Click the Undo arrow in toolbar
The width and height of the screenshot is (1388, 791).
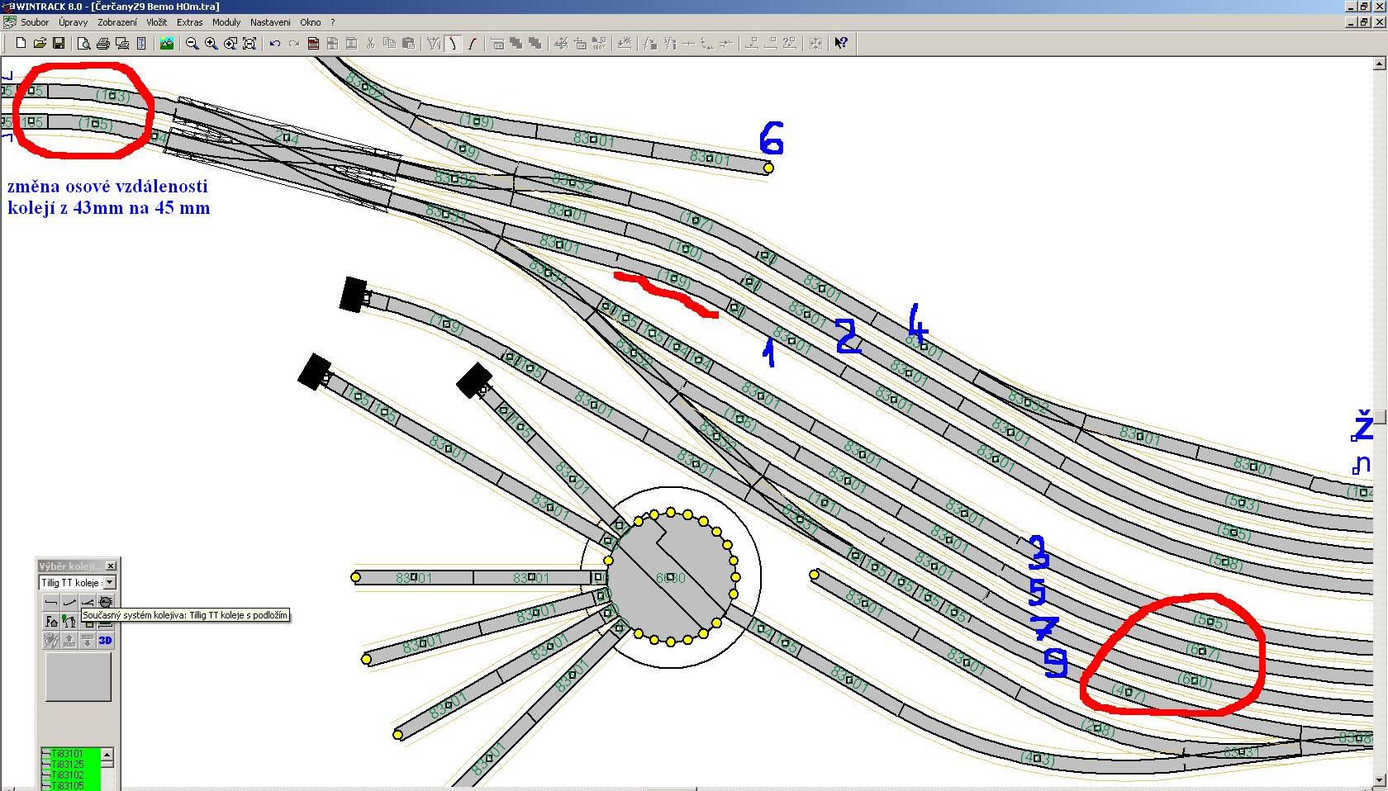[x=275, y=44]
